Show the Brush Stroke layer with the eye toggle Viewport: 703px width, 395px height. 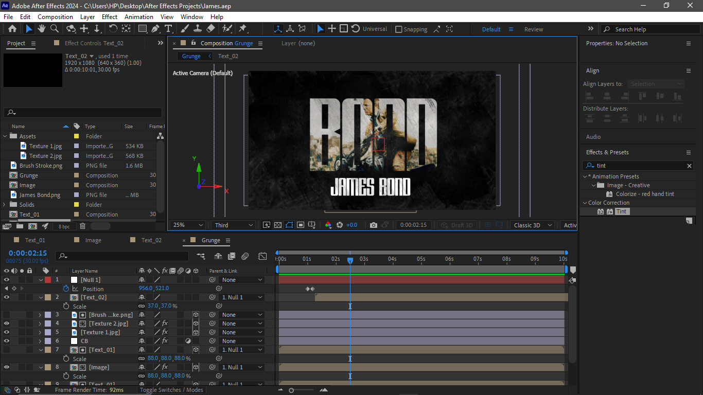(7, 315)
